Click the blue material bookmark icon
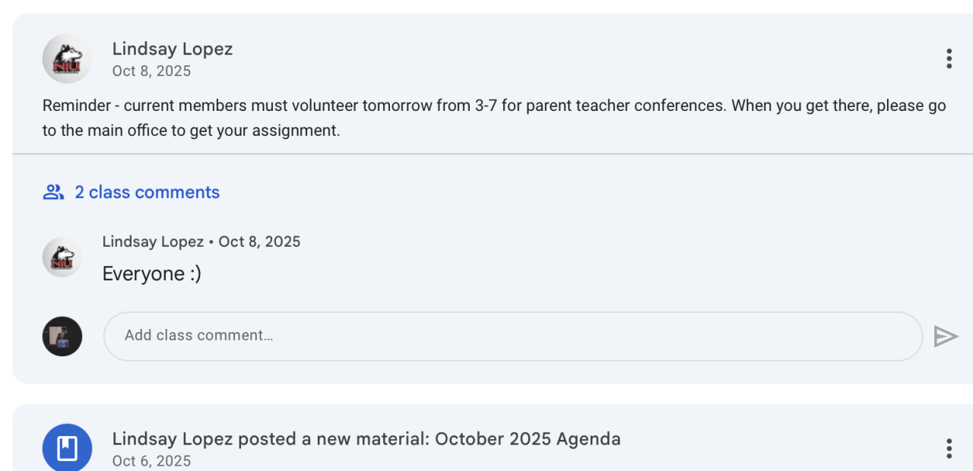The image size is (973, 471). [x=67, y=448]
